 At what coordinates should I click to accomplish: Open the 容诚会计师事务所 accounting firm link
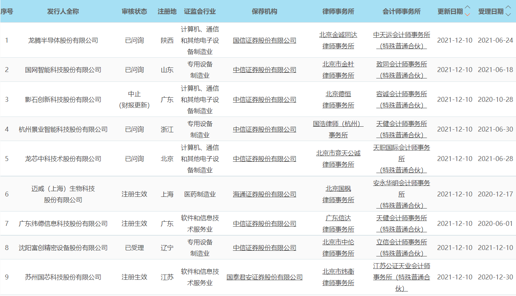pos(401,100)
